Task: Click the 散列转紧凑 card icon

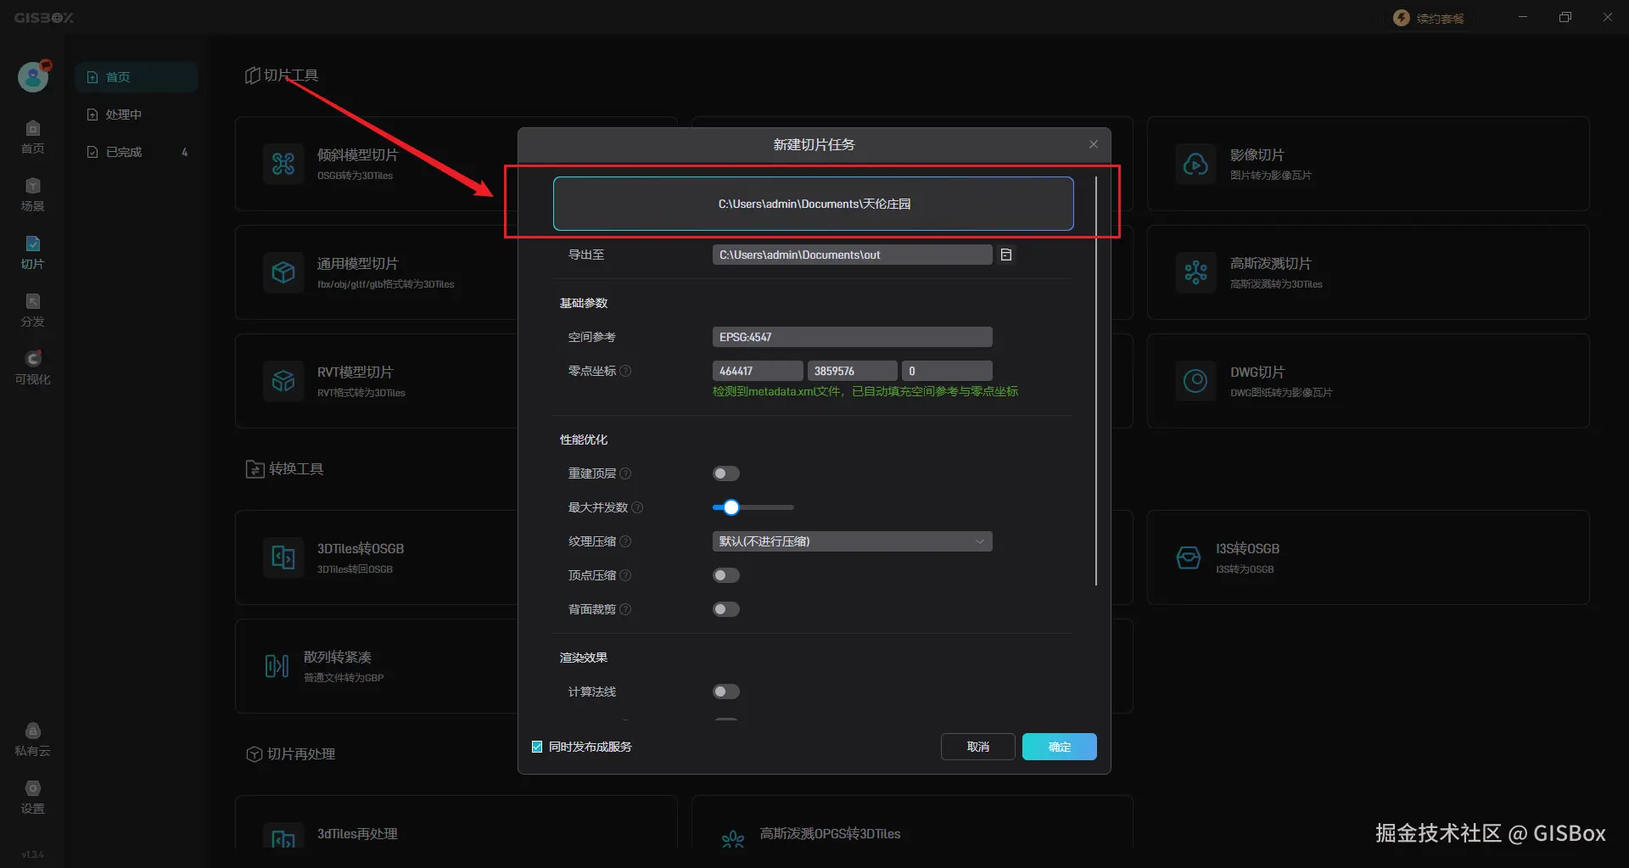Action: point(277,666)
